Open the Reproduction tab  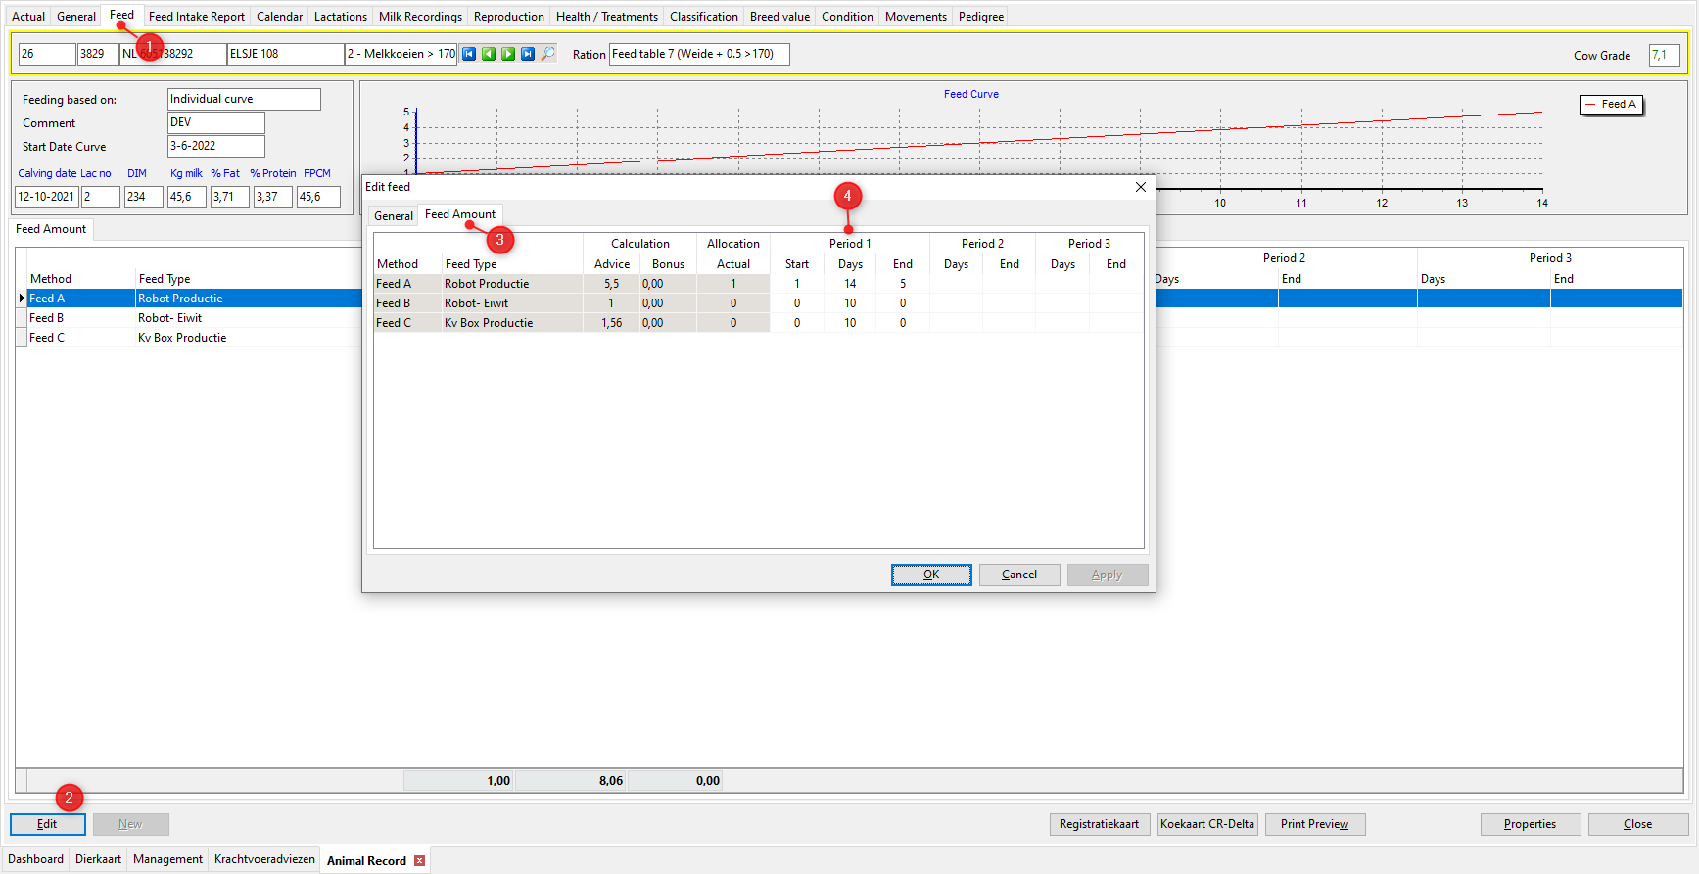coord(509,17)
